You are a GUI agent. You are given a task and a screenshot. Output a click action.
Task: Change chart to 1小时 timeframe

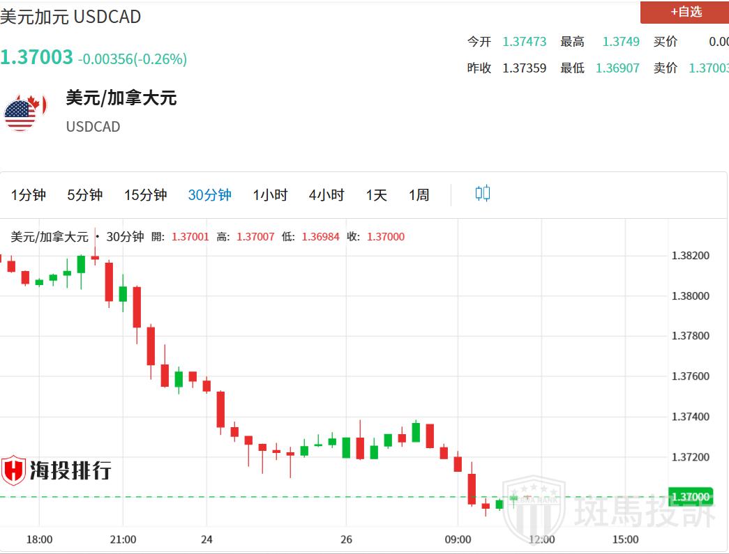point(270,195)
